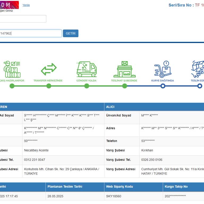This screenshot has height=204, width=204.
Task: Click the logo in top left
Action: click(x=9, y=5)
